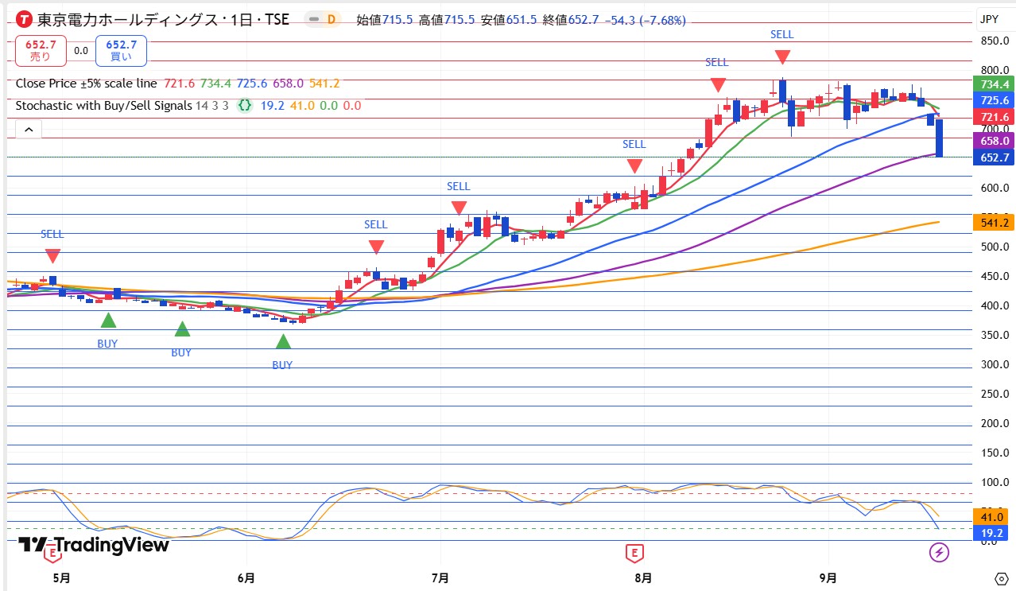Image resolution: width=1016 pixels, height=591 pixels.
Task: Select the Close Price ±5% scale line legend
Action: (x=87, y=83)
